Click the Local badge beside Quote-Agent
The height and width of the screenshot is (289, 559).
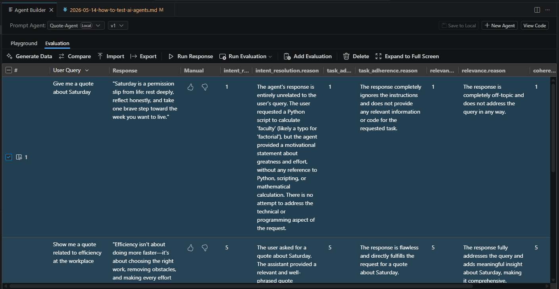tap(86, 25)
